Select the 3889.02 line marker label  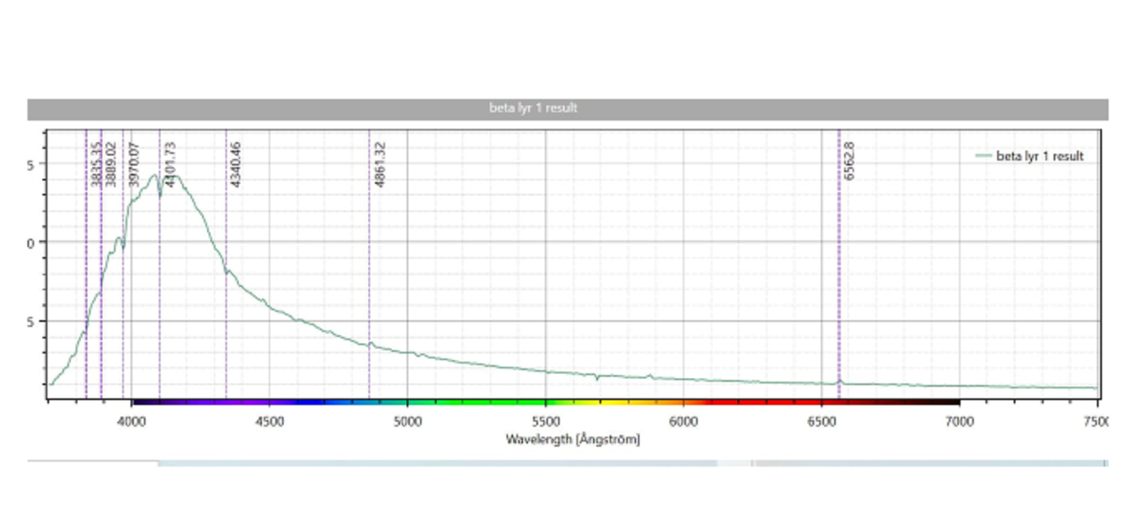[x=111, y=164]
